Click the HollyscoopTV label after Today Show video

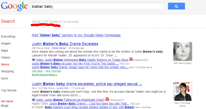141,60
